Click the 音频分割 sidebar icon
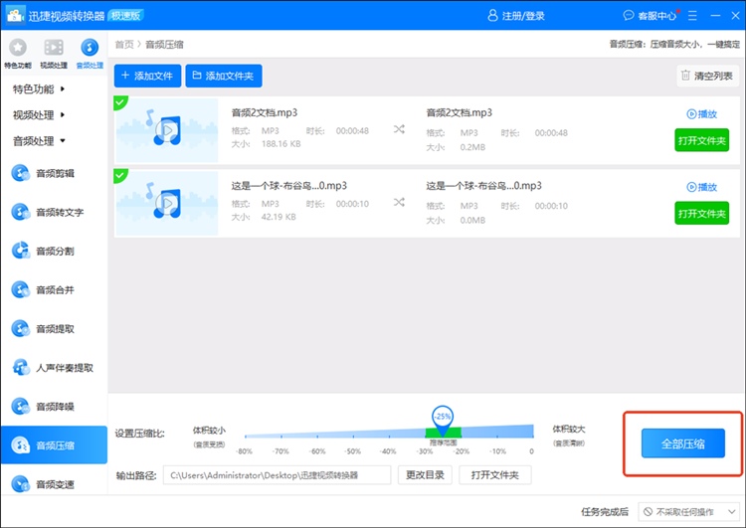 click(x=20, y=251)
